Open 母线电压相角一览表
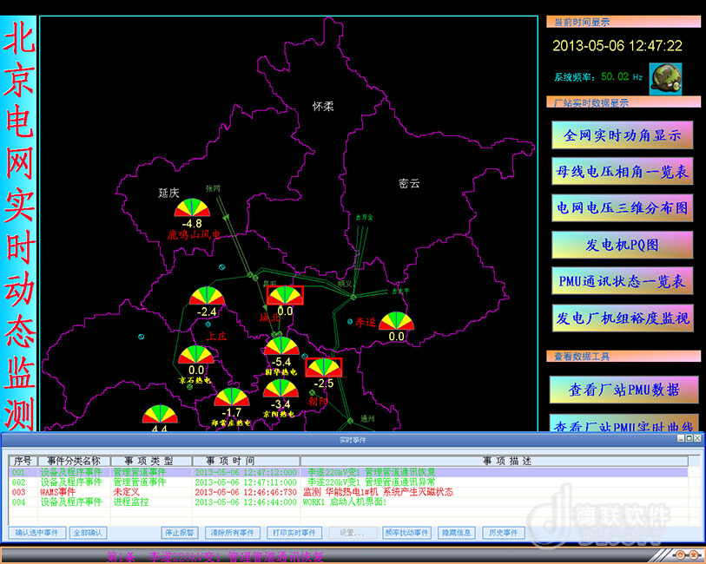The width and height of the screenshot is (706, 564). tap(622, 172)
